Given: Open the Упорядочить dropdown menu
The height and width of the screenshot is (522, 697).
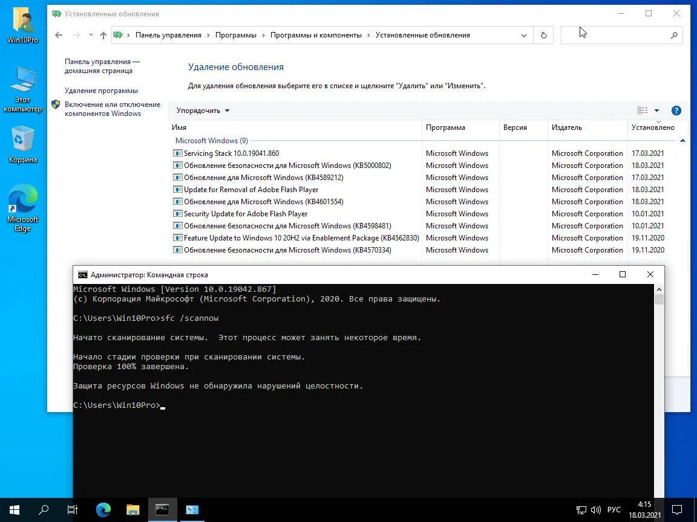Looking at the screenshot, I should (203, 111).
